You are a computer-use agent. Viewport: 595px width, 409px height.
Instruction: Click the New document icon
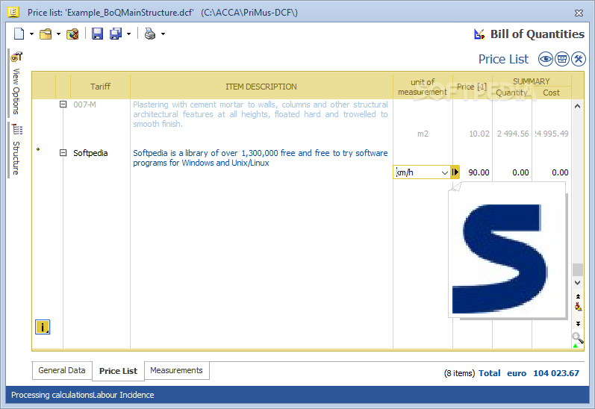(19, 34)
